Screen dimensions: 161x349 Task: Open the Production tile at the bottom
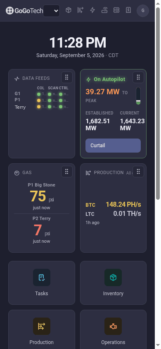coord(42,330)
